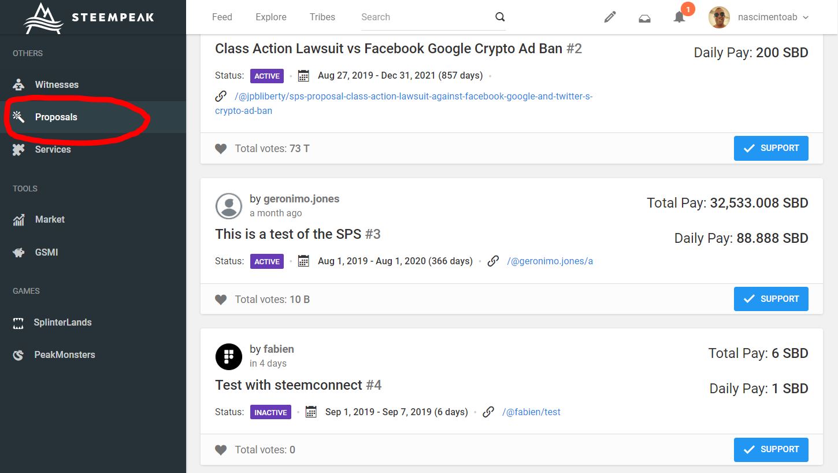Click the Witnesses sidebar icon
Screen dimensions: 838x473
[x=18, y=84]
